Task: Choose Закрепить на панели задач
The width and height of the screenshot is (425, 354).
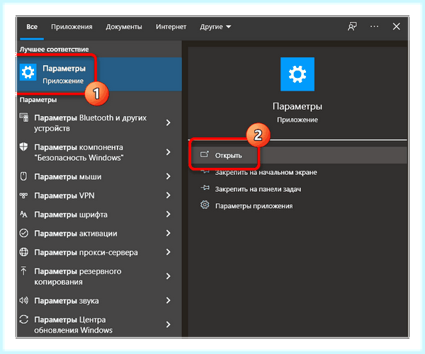Action: (x=258, y=189)
